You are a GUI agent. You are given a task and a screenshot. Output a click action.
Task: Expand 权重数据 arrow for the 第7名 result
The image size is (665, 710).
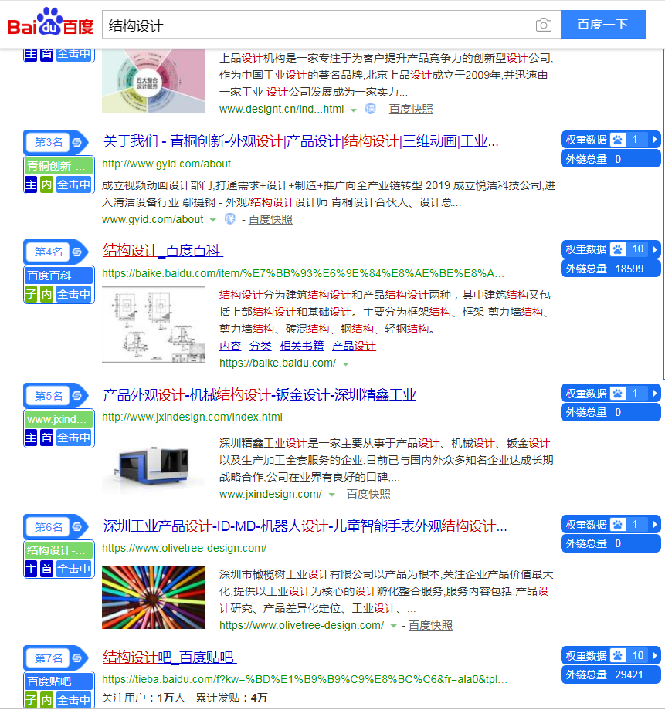pyautogui.click(x=655, y=656)
